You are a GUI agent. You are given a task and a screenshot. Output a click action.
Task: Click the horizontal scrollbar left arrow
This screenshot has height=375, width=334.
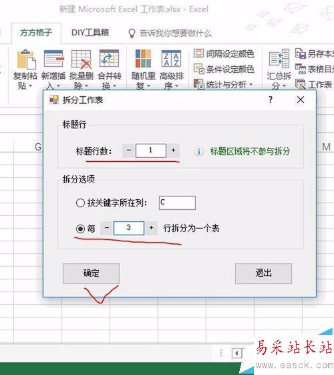[x=237, y=353]
